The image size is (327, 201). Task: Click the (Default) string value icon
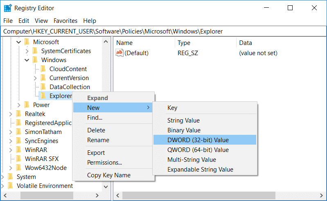[120, 53]
